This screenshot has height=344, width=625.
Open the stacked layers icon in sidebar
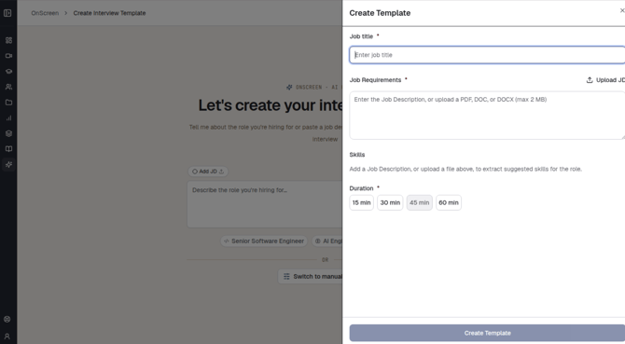tap(8, 133)
